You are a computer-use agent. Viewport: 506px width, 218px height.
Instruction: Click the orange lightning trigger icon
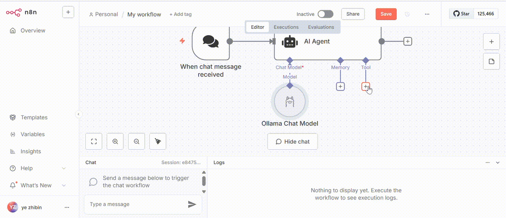[x=182, y=41]
